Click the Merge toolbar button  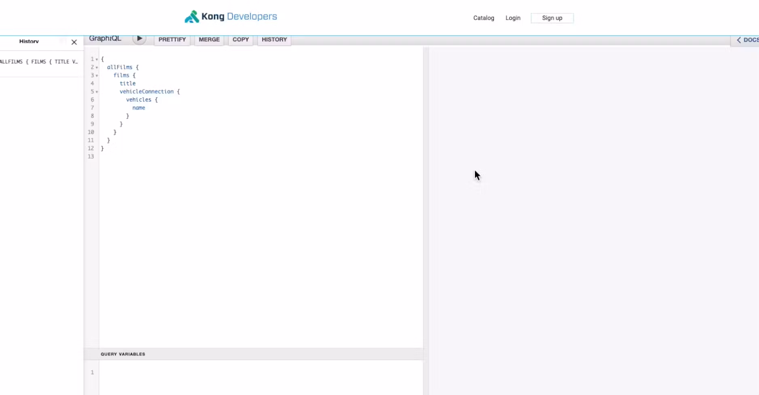tap(209, 40)
